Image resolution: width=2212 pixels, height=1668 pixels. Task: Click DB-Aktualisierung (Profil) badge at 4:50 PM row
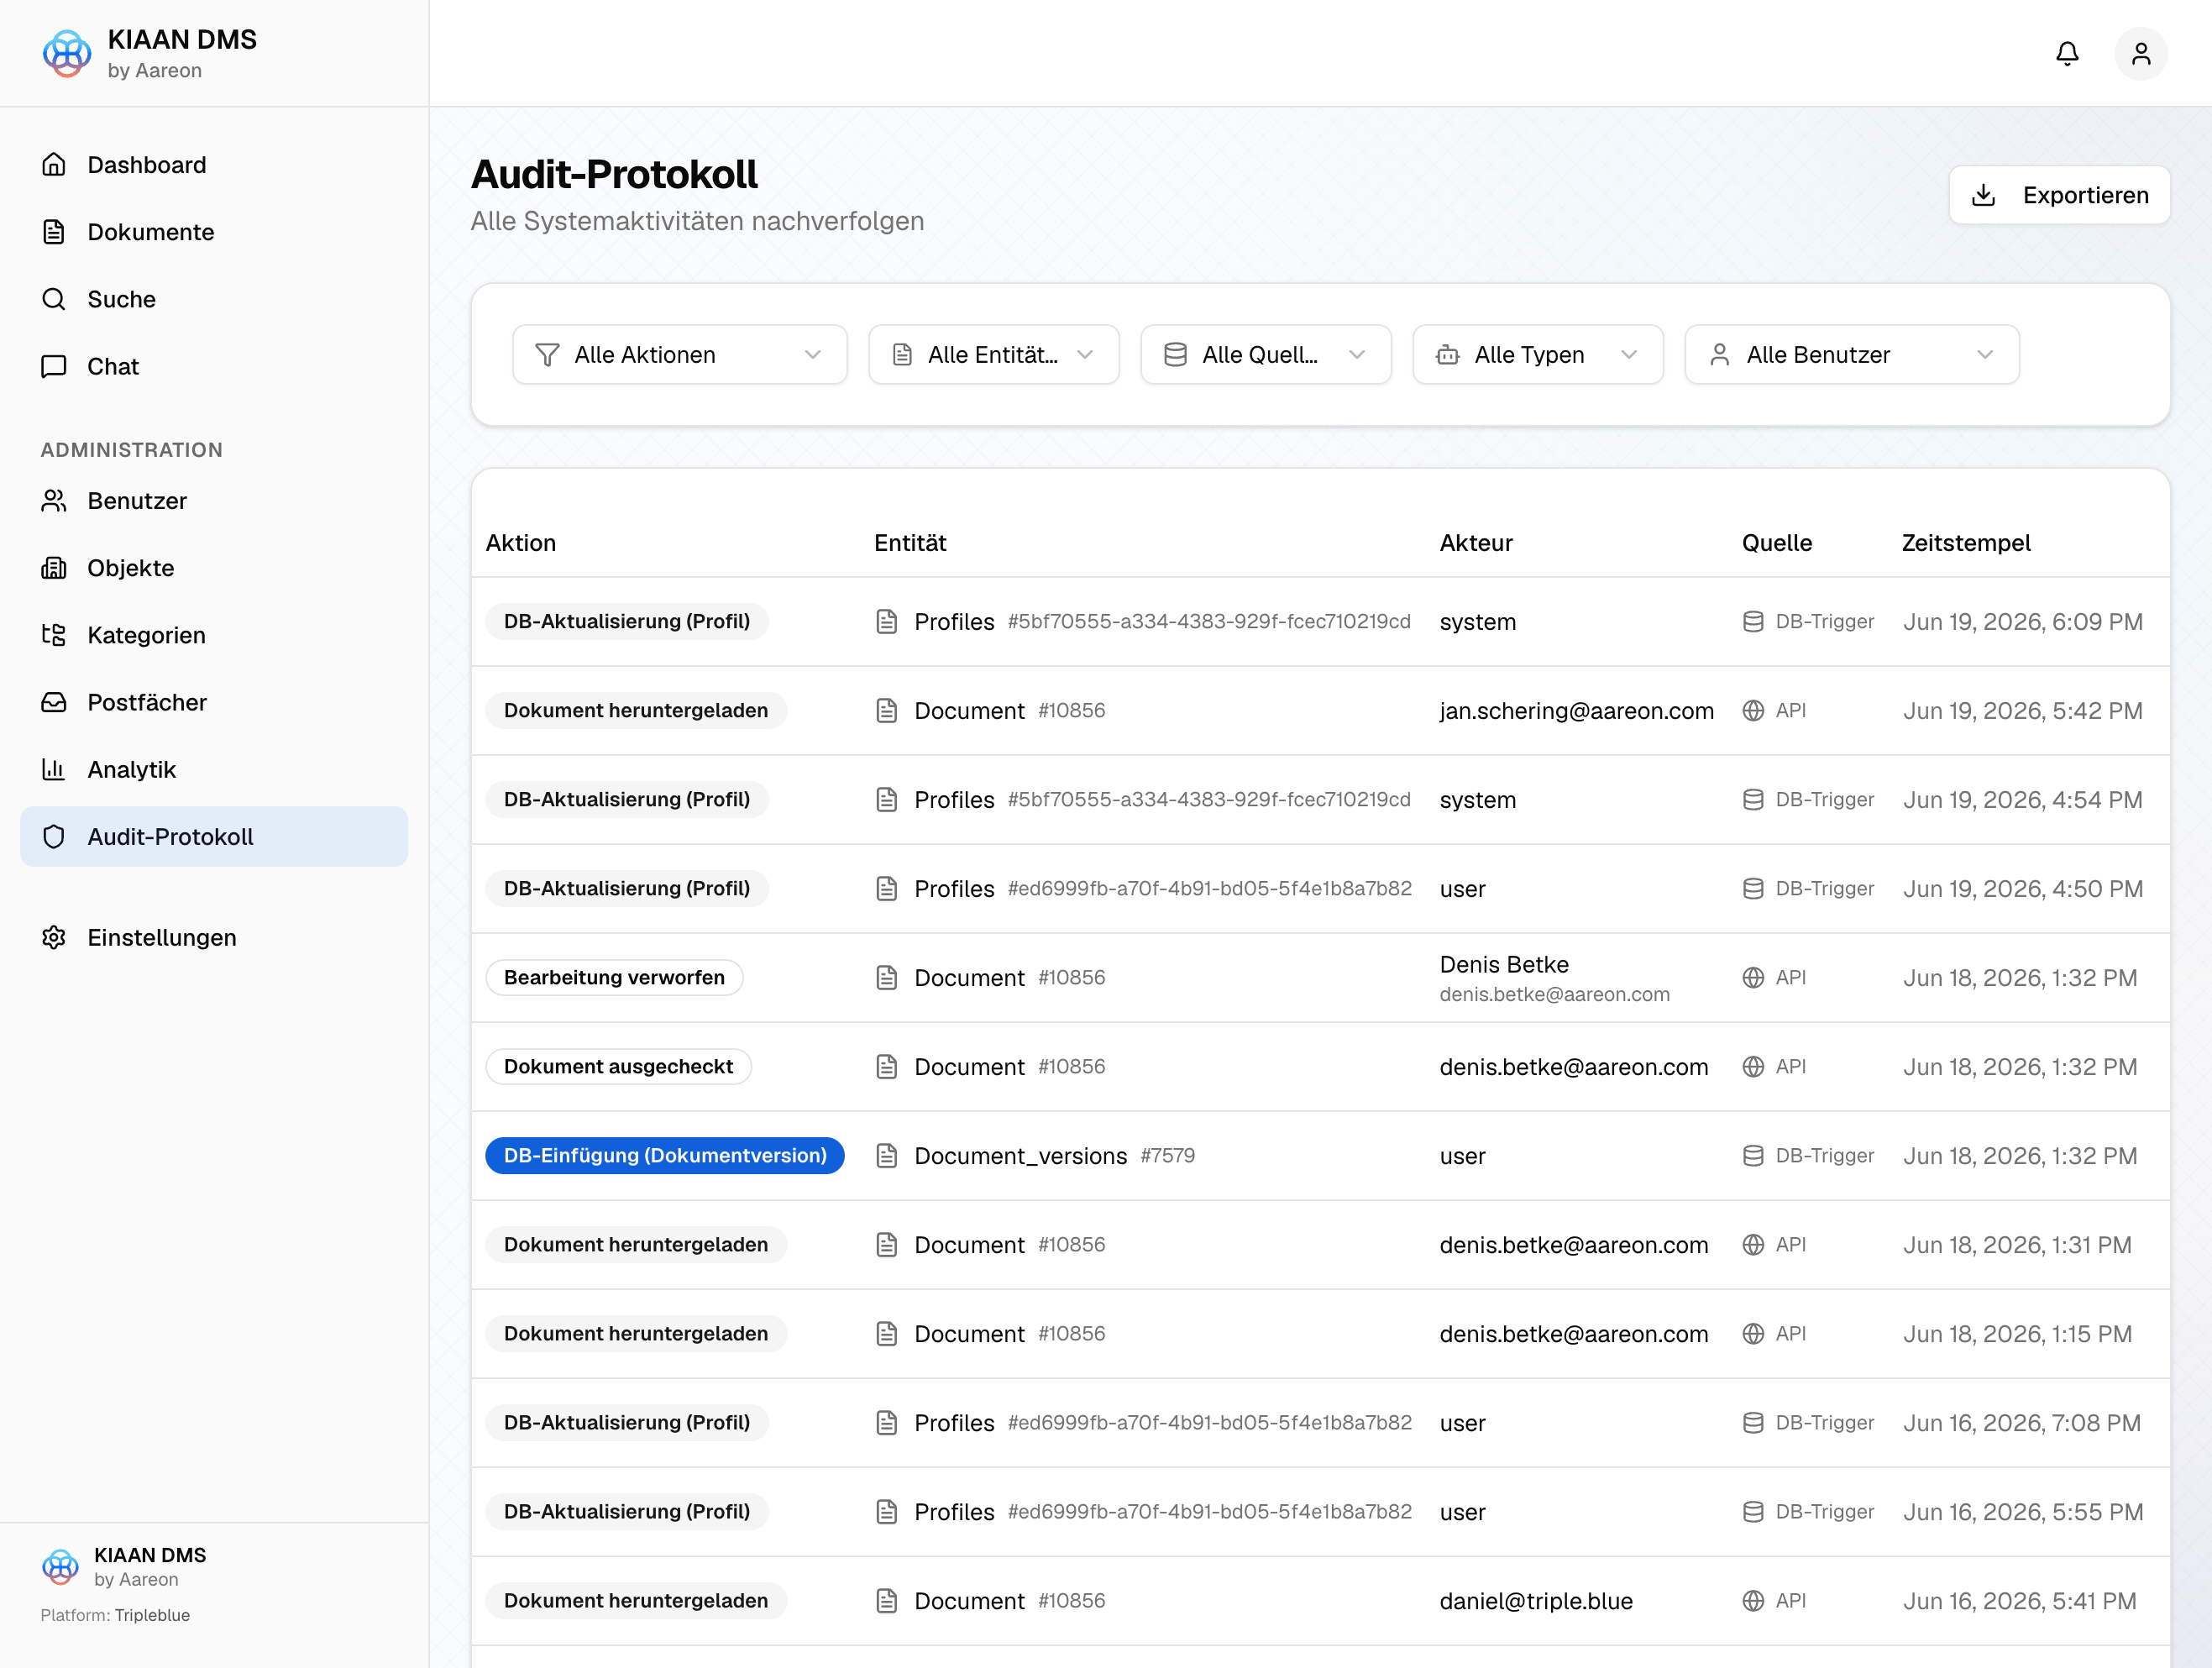pyautogui.click(x=627, y=889)
